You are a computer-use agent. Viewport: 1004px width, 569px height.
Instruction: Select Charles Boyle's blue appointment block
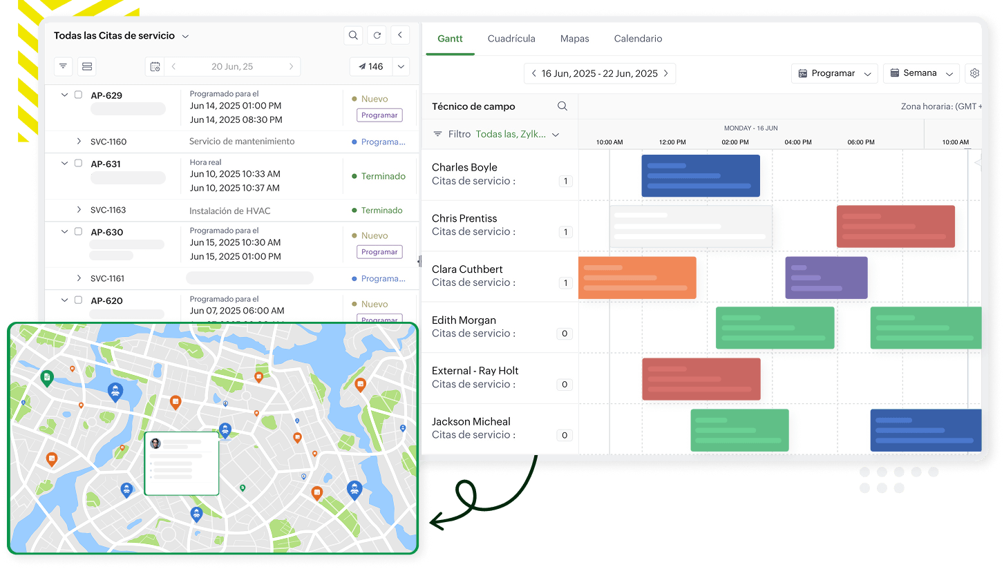point(701,175)
